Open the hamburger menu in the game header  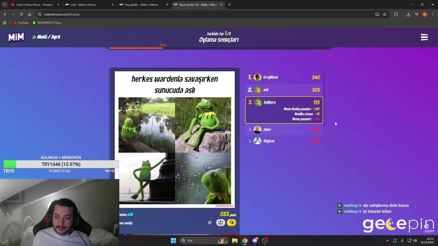pos(424,37)
